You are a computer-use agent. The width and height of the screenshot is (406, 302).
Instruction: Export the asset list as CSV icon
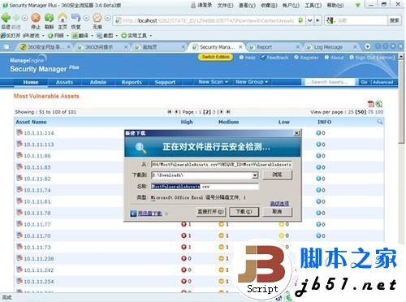coord(379,104)
